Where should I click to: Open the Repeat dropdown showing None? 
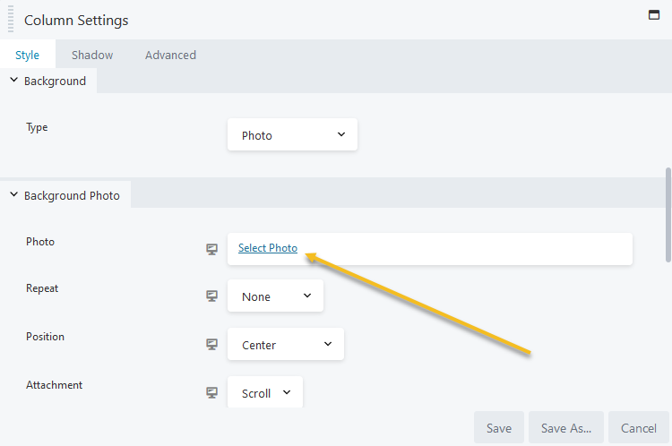275,296
